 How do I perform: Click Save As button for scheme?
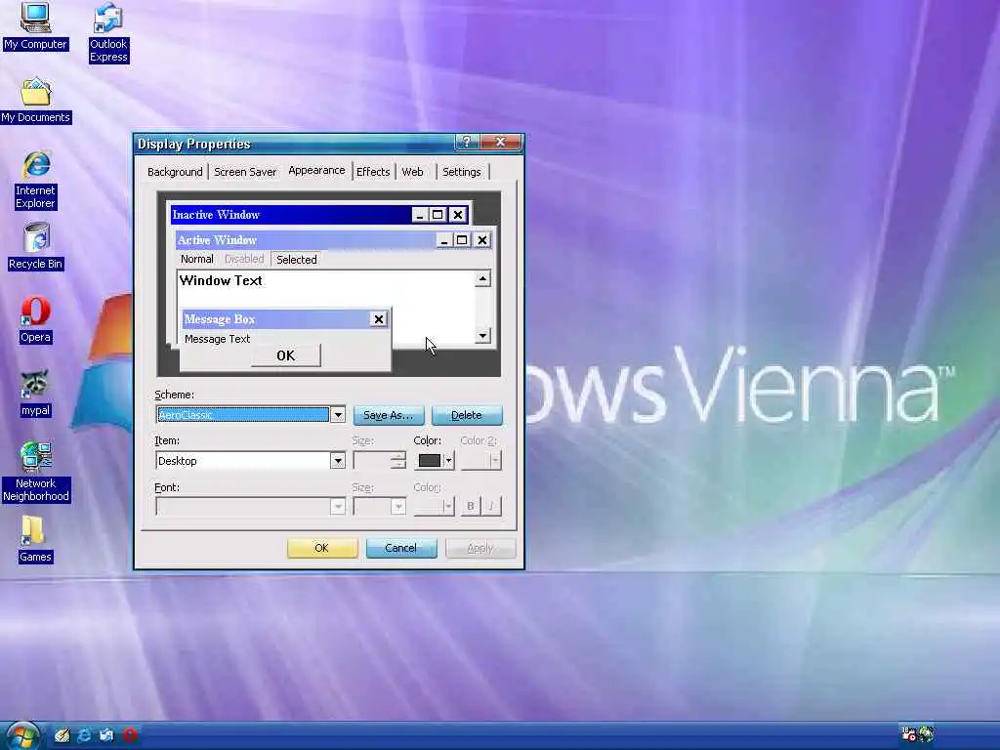click(x=389, y=415)
